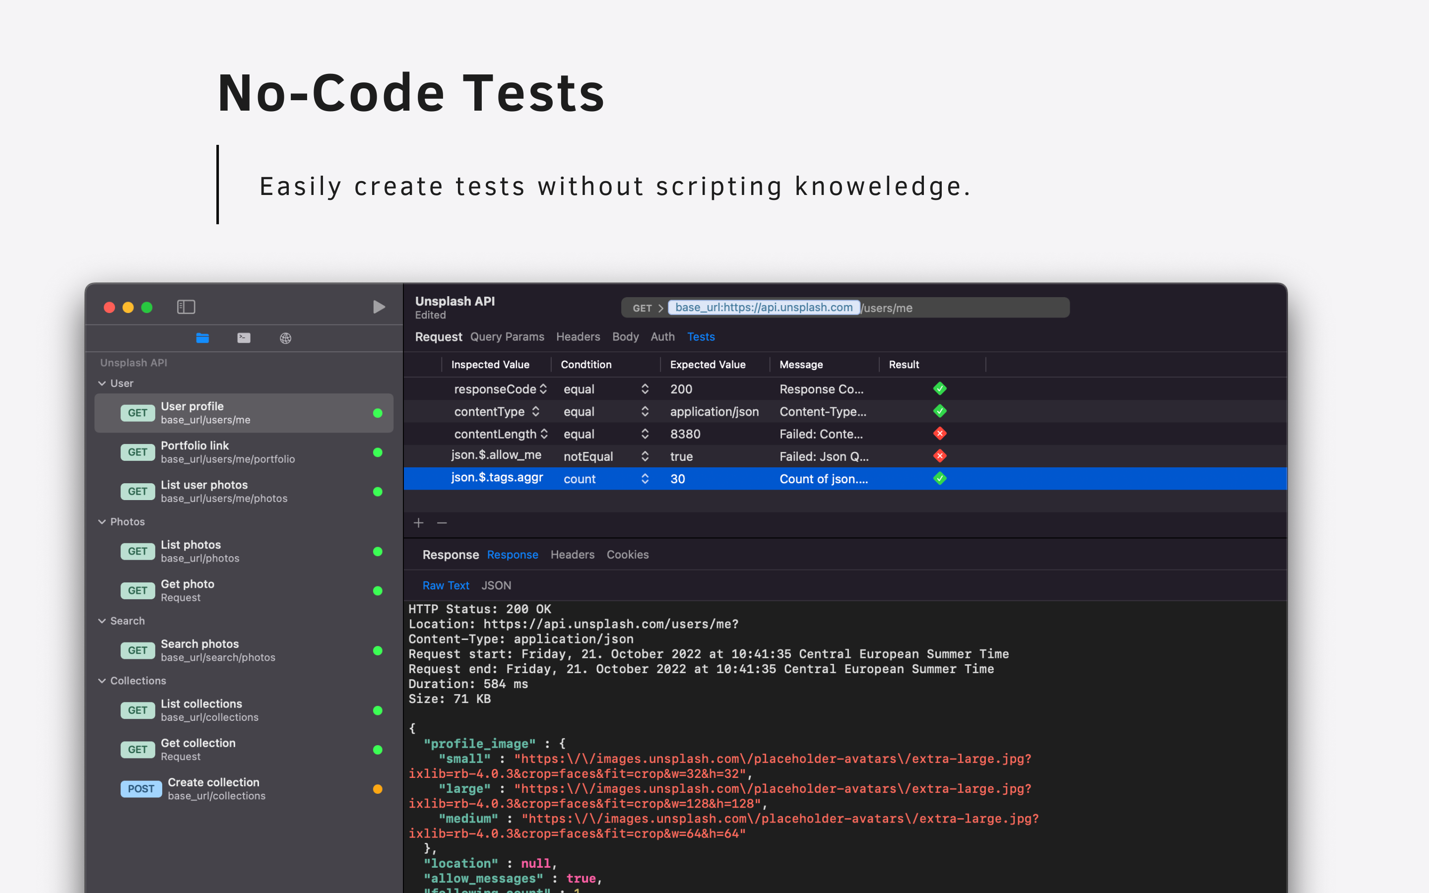Click the green pass icon for responseCode

940,388
